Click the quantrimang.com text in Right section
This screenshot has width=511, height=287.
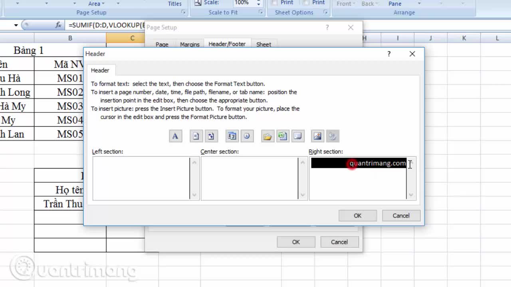[x=378, y=163]
